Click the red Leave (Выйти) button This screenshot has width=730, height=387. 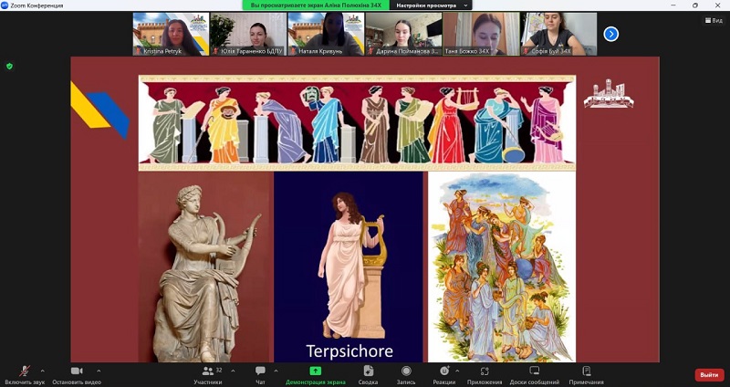pos(709,375)
